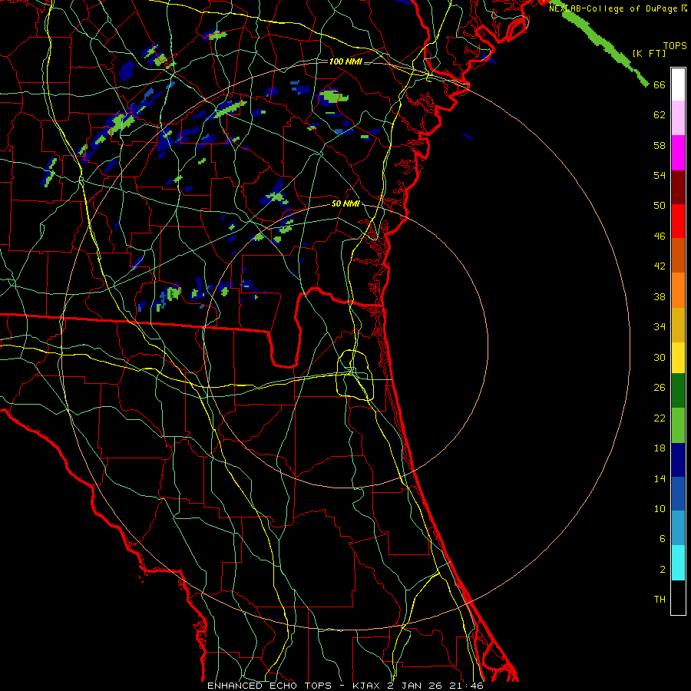Click the light green swatch above 22
The height and width of the screenshot is (691, 691).
[678, 425]
